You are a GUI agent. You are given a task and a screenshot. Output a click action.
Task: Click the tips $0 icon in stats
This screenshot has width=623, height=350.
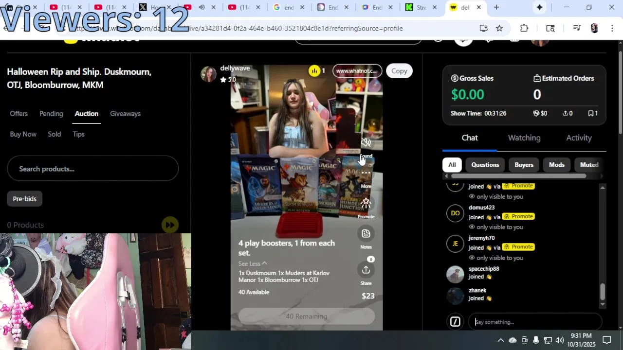(536, 113)
